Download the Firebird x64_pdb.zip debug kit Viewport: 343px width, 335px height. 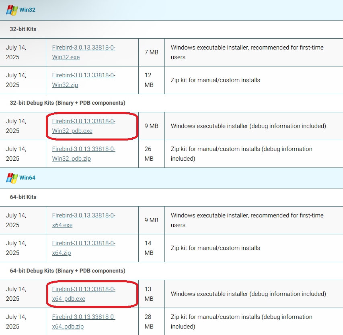click(84, 322)
